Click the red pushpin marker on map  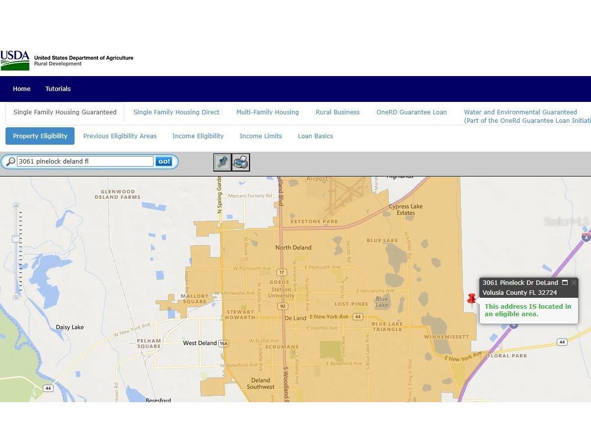click(471, 299)
